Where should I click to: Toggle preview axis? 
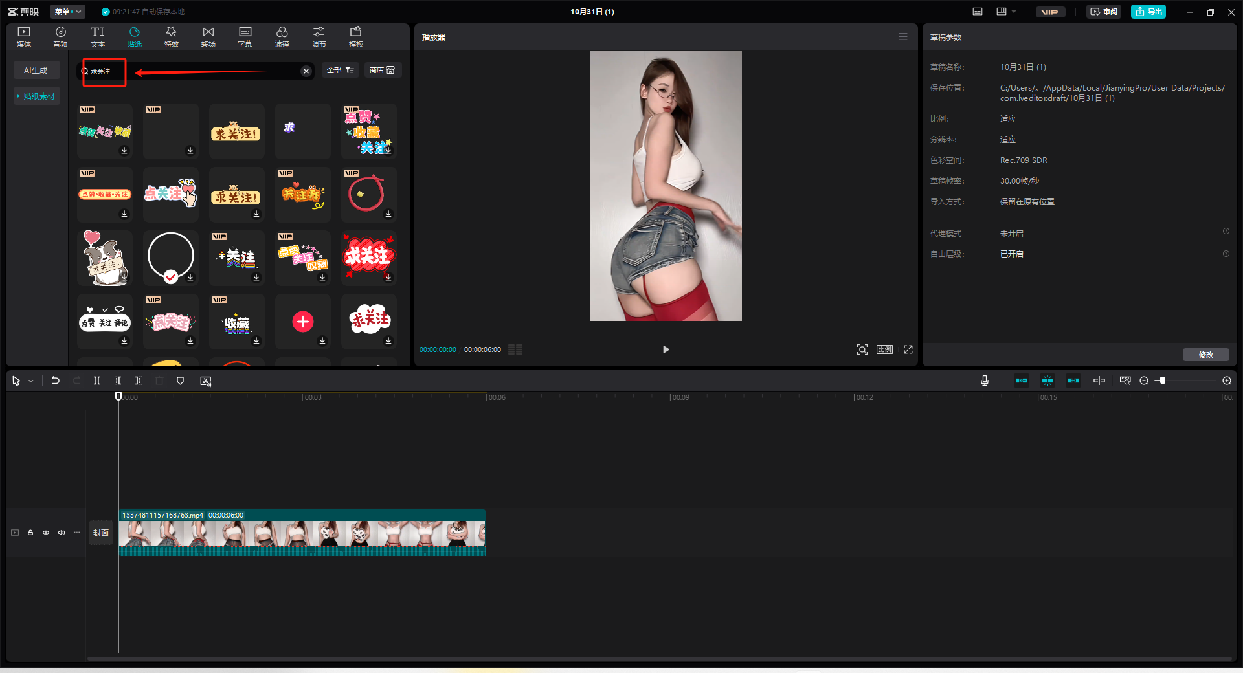(1099, 381)
